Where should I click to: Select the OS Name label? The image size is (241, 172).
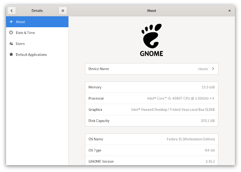[x=96, y=139]
